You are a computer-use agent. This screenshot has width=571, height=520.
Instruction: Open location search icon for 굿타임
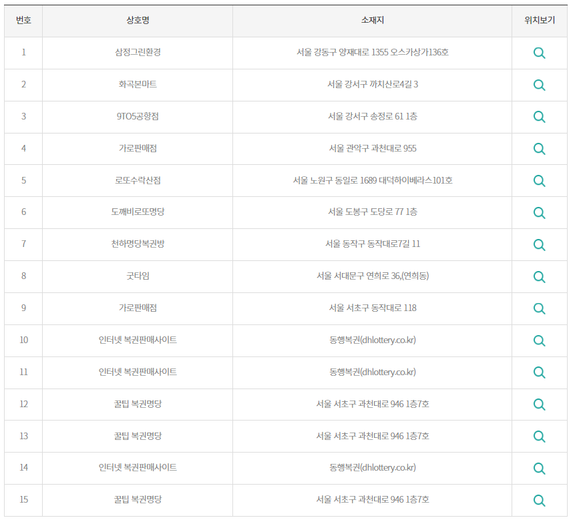pyautogui.click(x=540, y=277)
